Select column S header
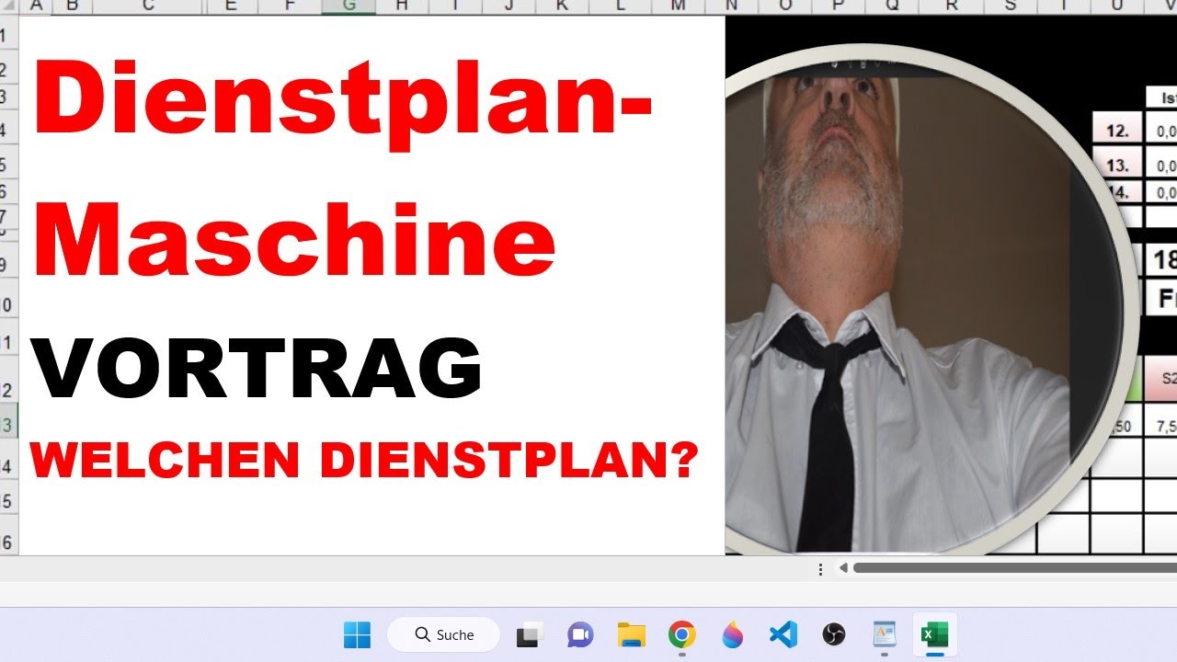Screen dimensions: 1177x662 tap(1011, 6)
